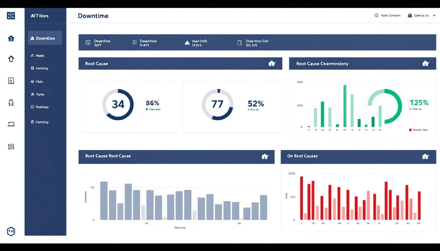
Task: Select the Home icon in the left rail
Action: pyautogui.click(x=11, y=38)
